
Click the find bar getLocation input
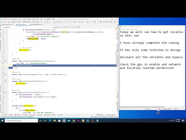coord(21,27)
